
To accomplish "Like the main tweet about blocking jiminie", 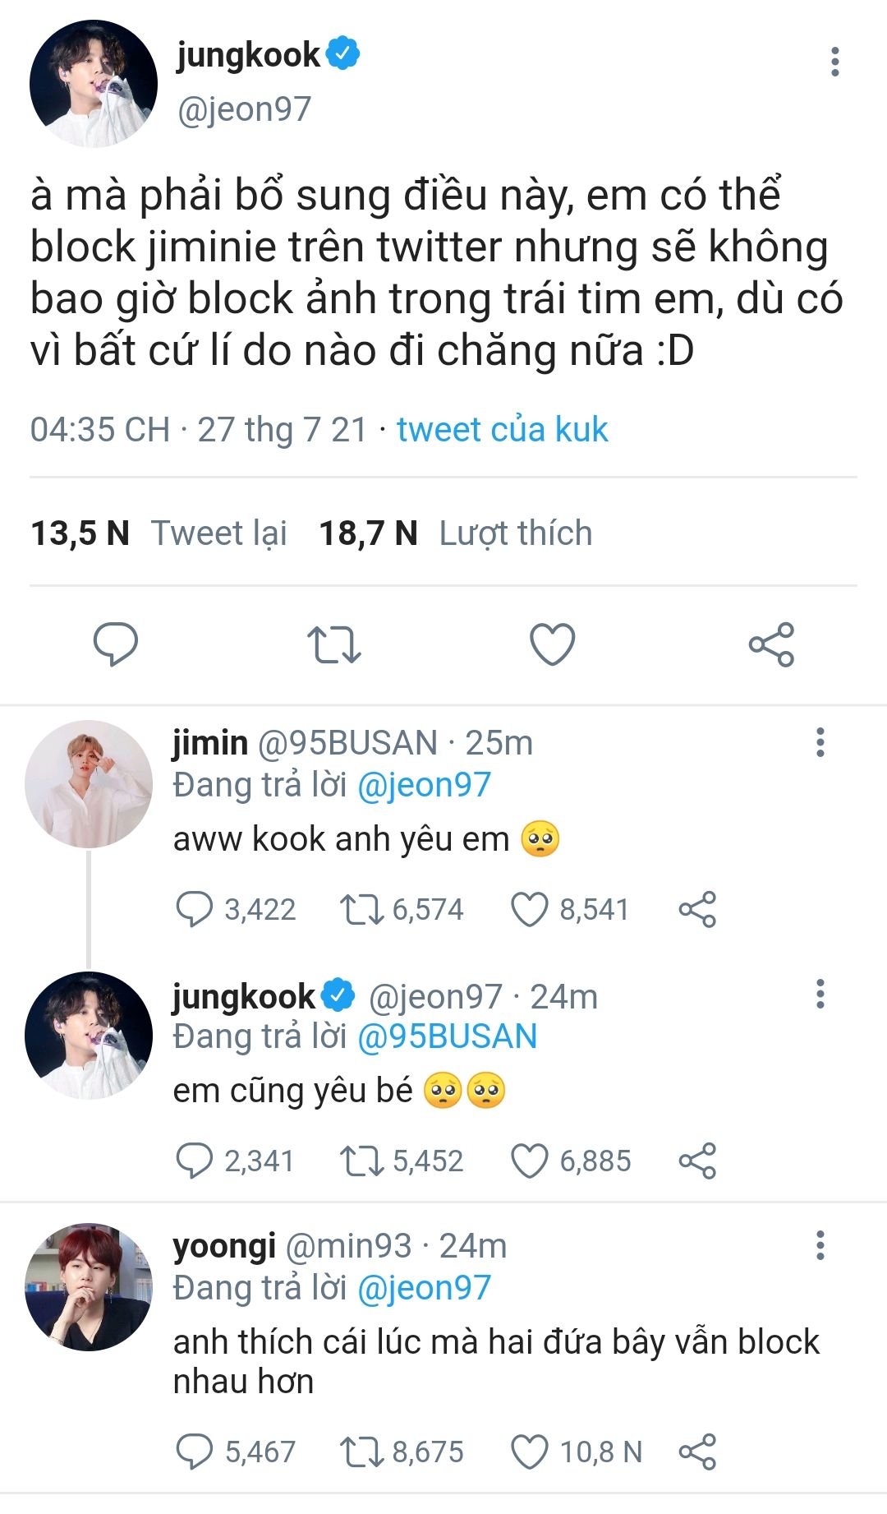I will coord(553,644).
